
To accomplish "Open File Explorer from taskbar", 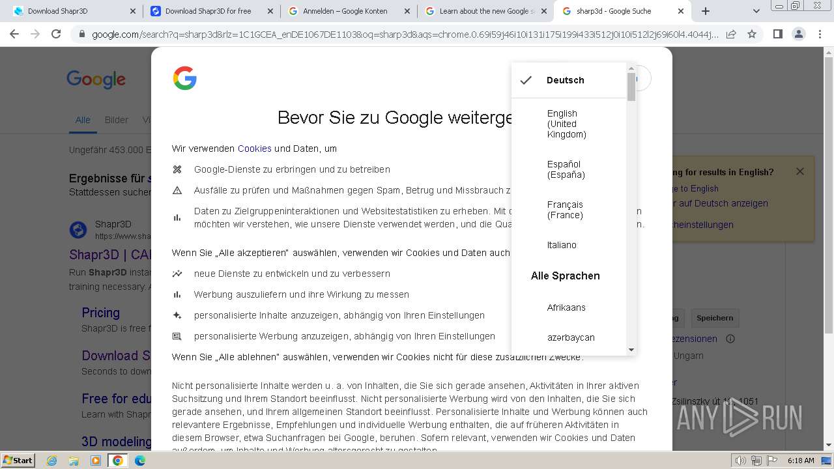I will [x=74, y=461].
